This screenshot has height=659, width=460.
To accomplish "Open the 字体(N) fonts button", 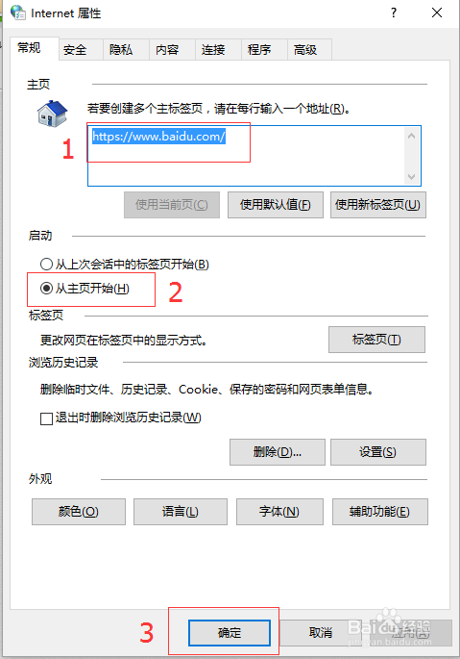I will 279,512.
